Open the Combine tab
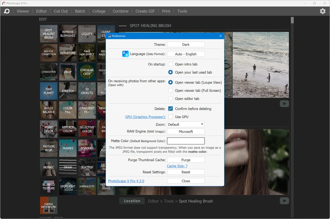The image size is (330, 219). pos(120,11)
